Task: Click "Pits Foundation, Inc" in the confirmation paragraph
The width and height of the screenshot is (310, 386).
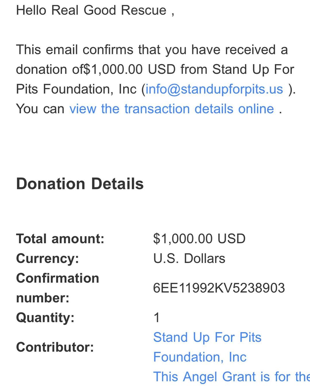Action: tap(76, 89)
